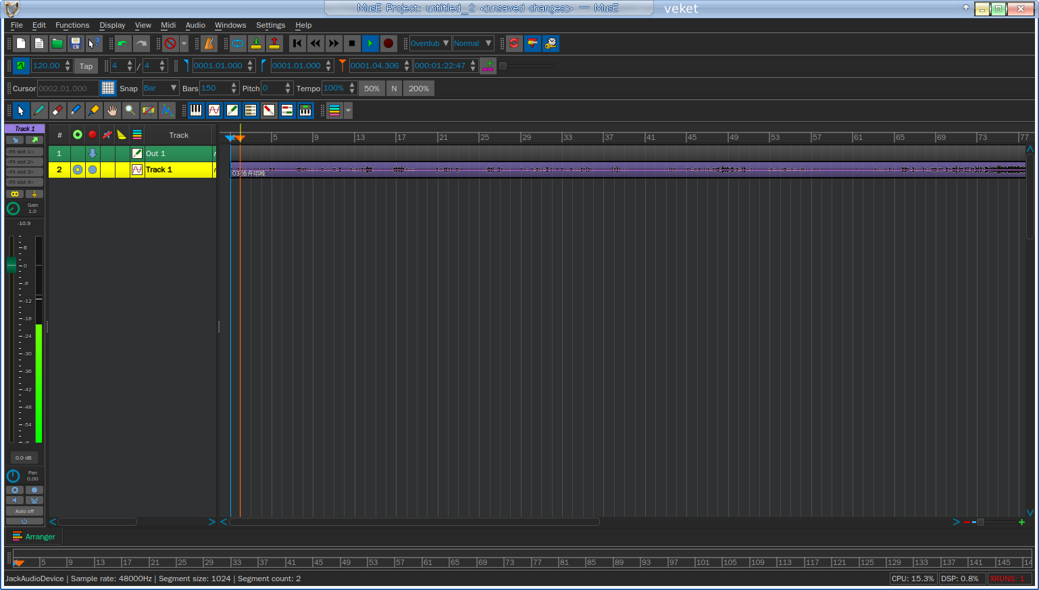Open the Midi menu
Image resolution: width=1039 pixels, height=590 pixels.
click(168, 25)
